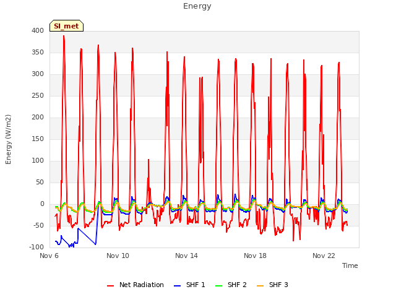Click the orange SHF 3 legend swatch
Viewport: 396px width, 297px height.
tap(260, 286)
